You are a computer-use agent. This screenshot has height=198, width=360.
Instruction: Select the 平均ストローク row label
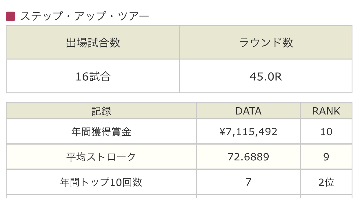[x=101, y=157]
